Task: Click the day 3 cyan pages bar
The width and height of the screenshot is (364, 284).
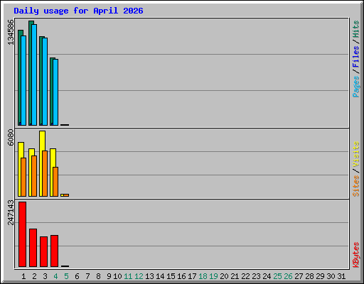Action: pos(45,82)
